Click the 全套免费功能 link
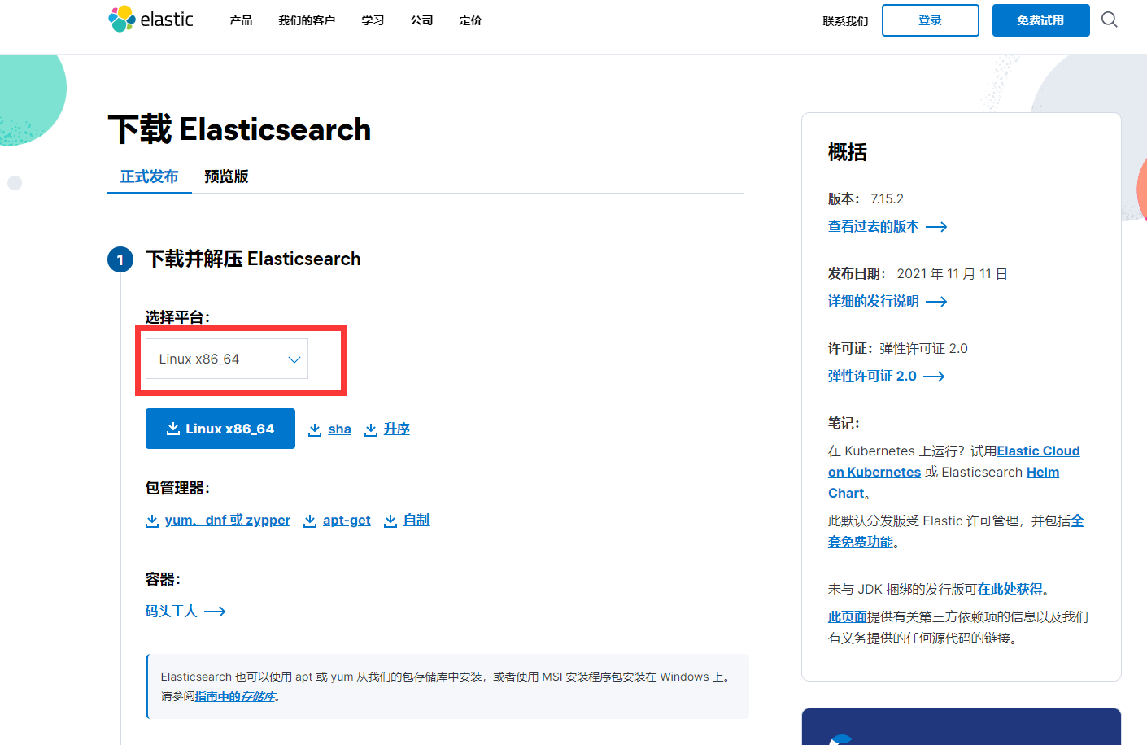Viewport: 1147px width, 745px height. [956, 531]
